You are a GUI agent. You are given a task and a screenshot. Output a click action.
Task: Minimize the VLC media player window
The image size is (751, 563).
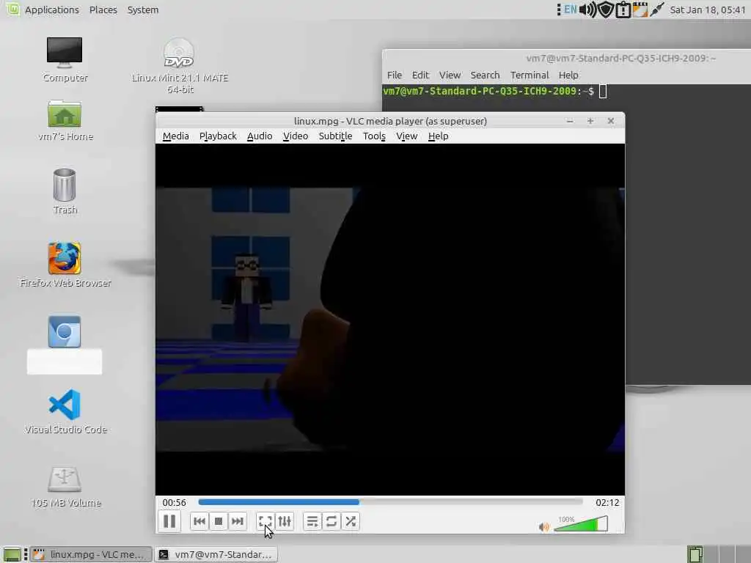(x=569, y=121)
